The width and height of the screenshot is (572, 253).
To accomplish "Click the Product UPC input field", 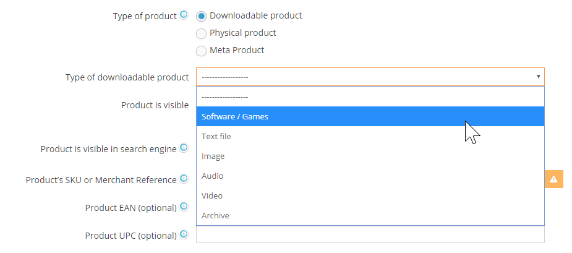I will pos(370,236).
